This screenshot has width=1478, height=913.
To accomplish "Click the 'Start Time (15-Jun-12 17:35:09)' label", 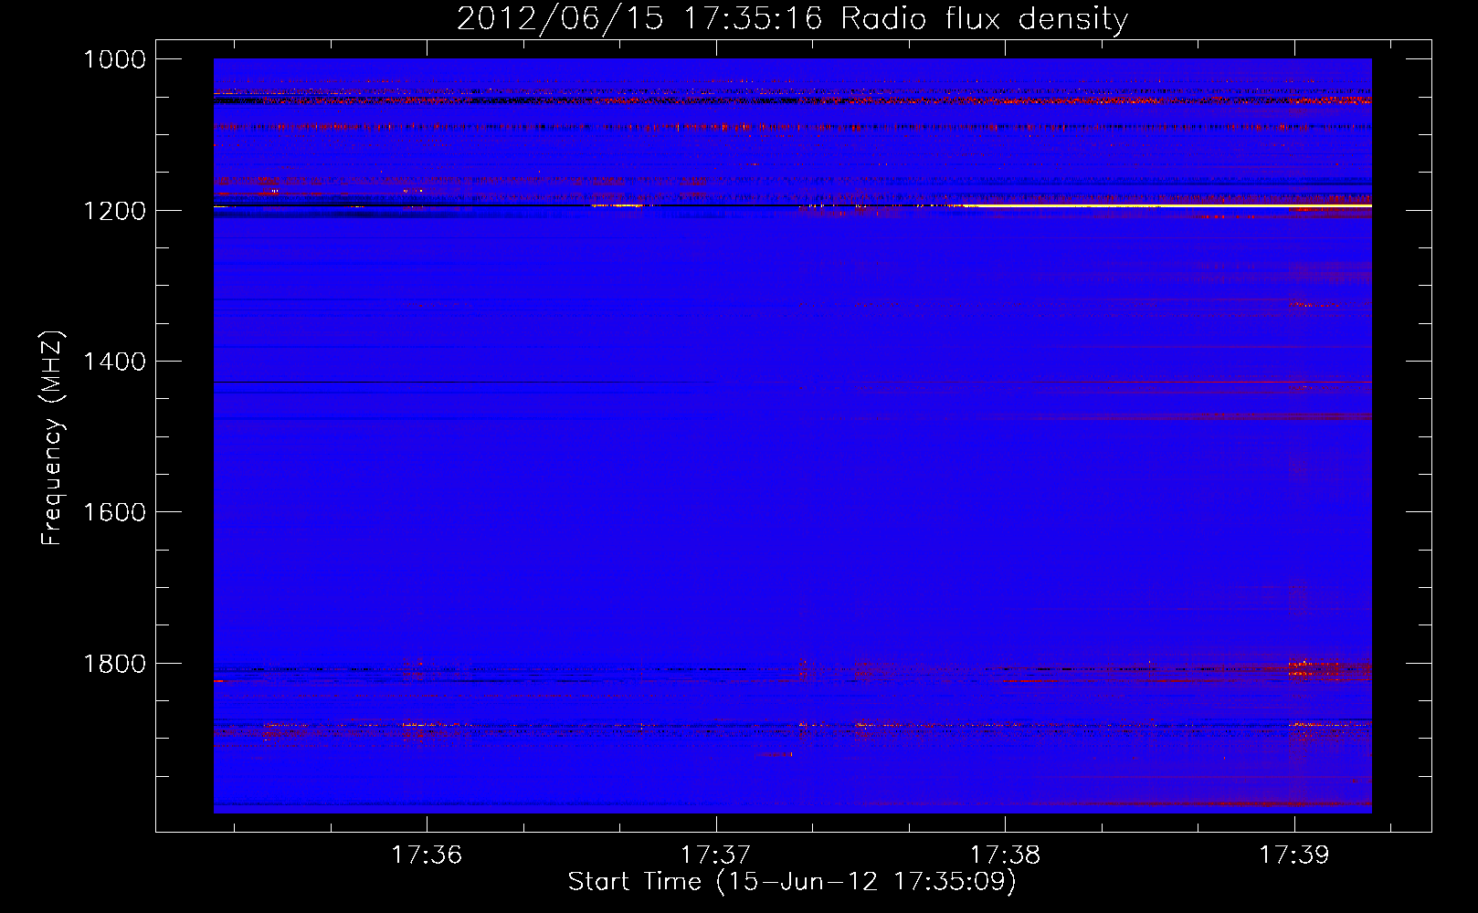I will pyautogui.click(x=792, y=882).
